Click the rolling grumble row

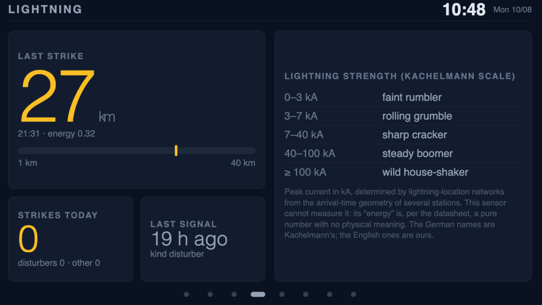(403, 116)
